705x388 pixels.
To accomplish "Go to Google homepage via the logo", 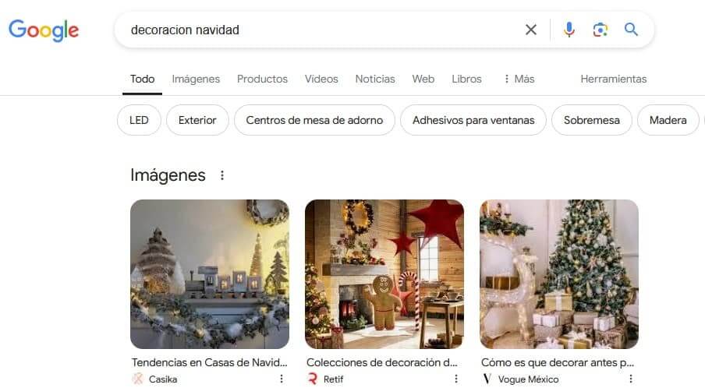I will (x=44, y=30).
